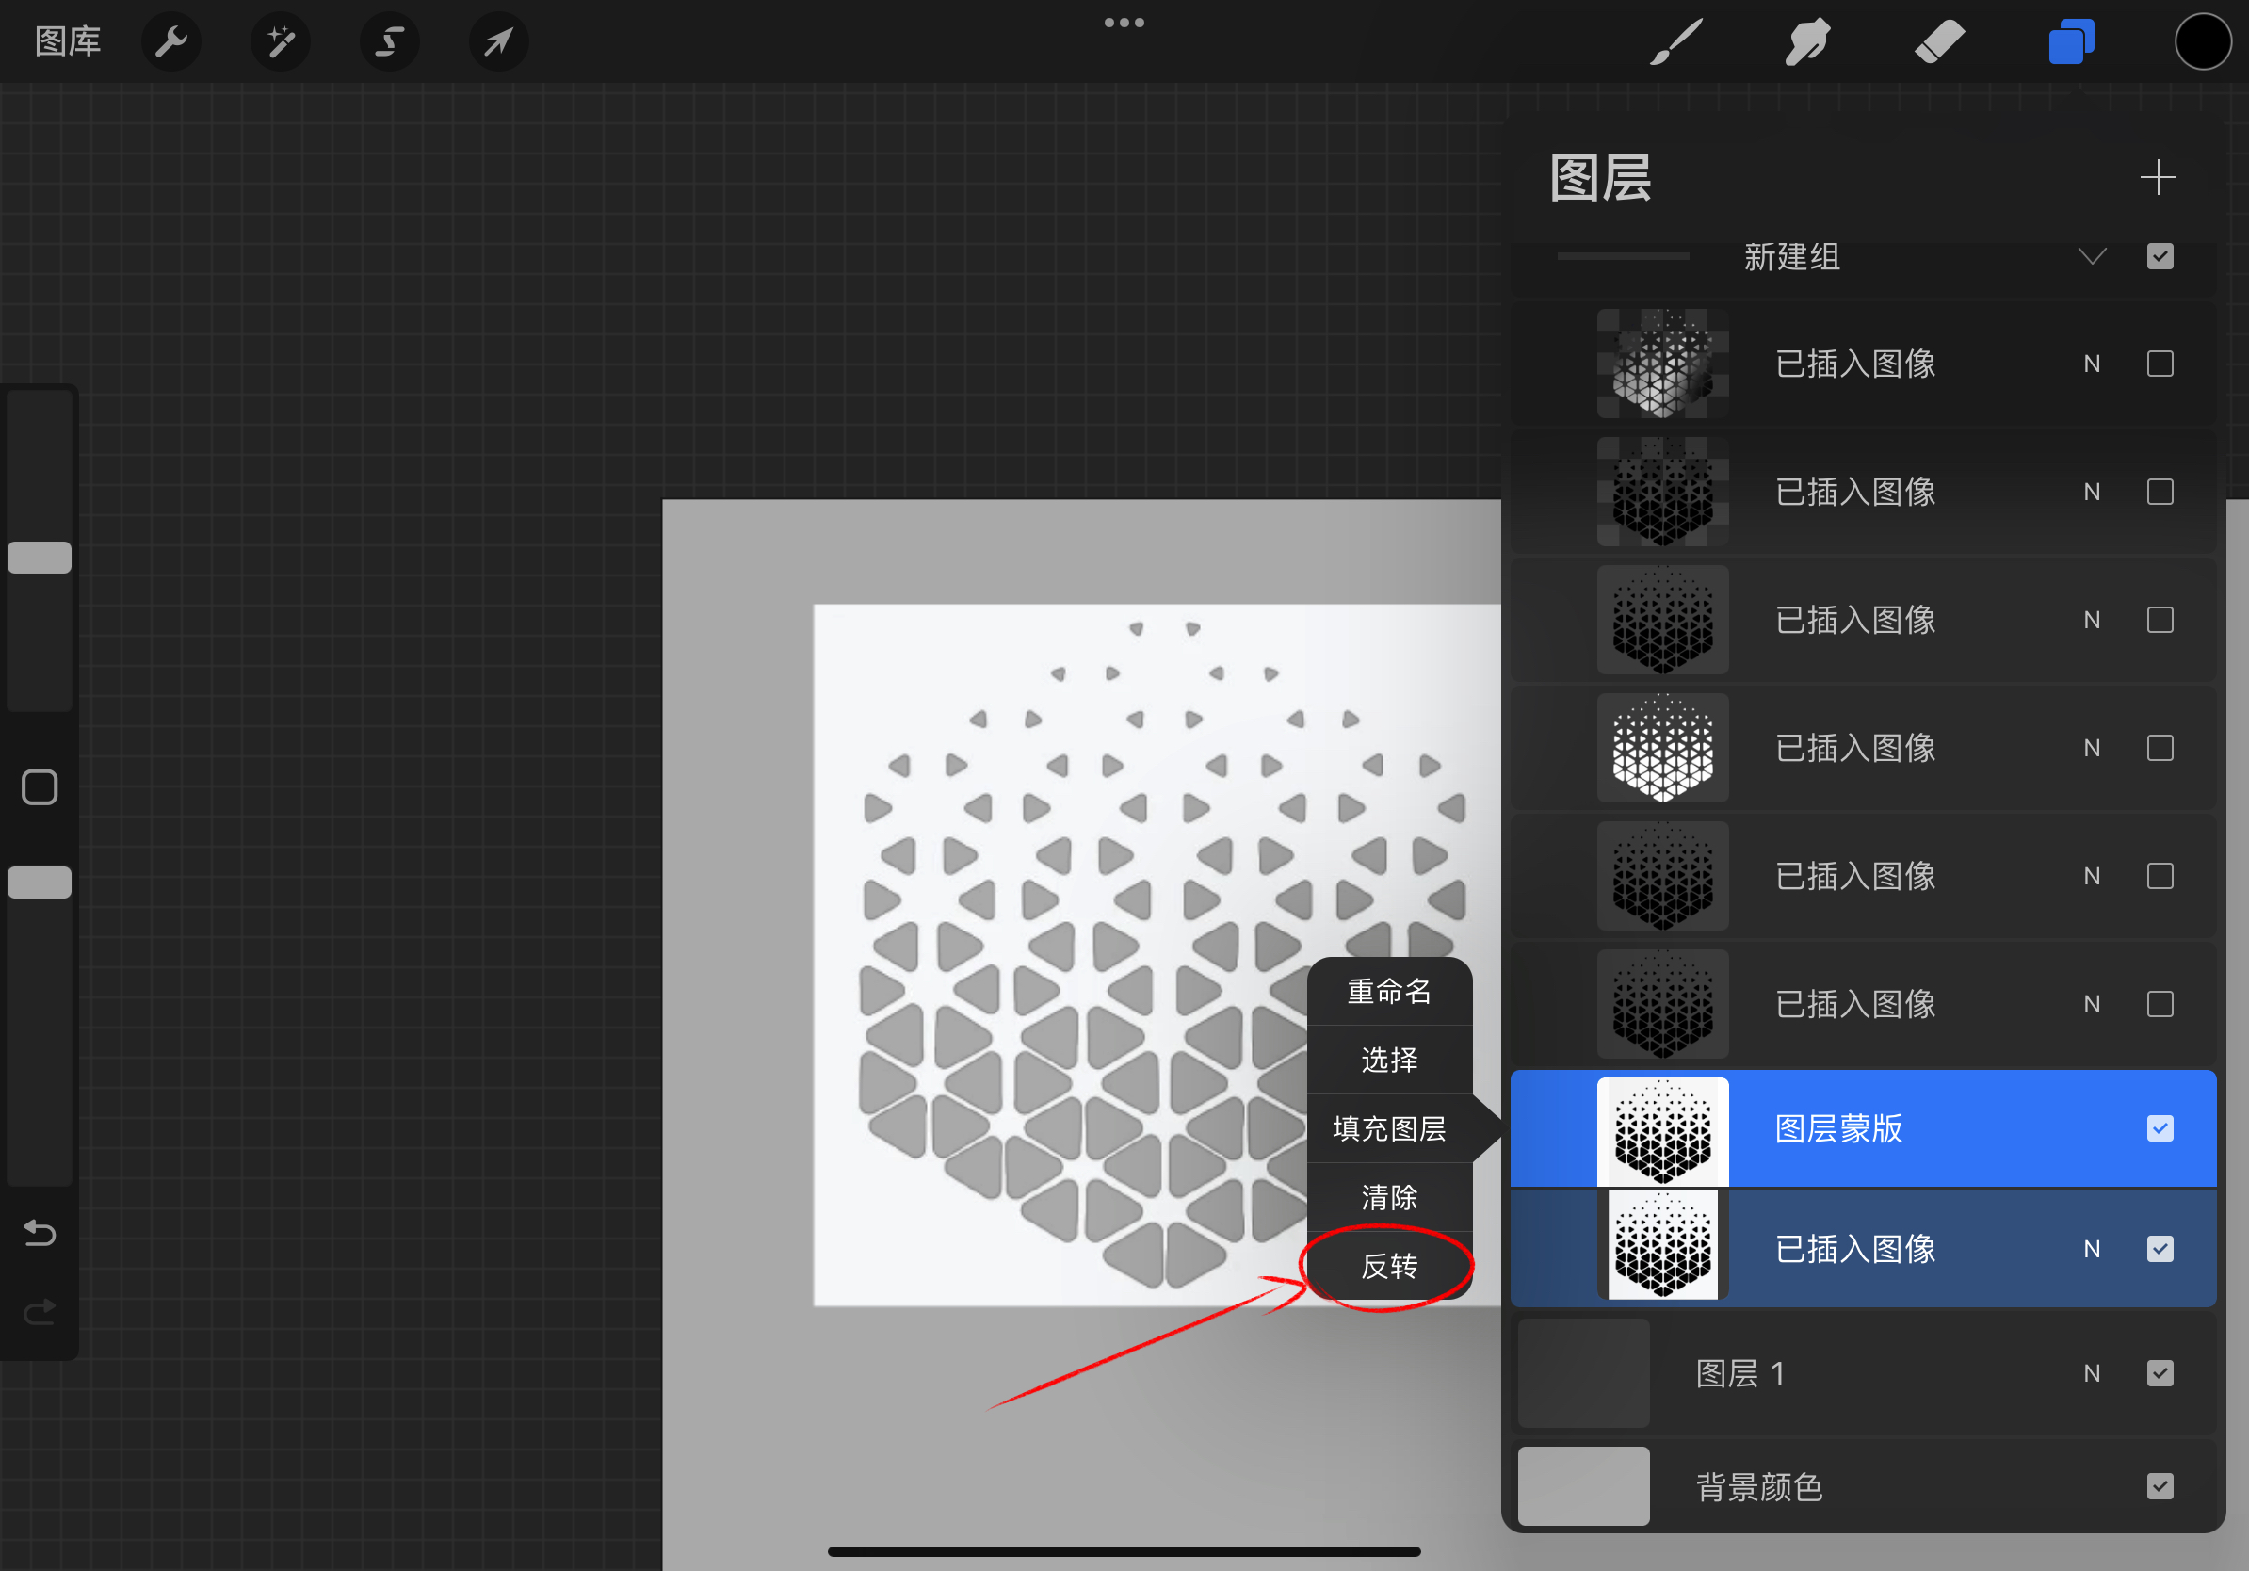Return to gallery via 图库 button

(x=68, y=41)
